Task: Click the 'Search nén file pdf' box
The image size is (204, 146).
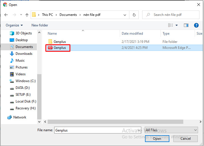Action: [x=171, y=15]
